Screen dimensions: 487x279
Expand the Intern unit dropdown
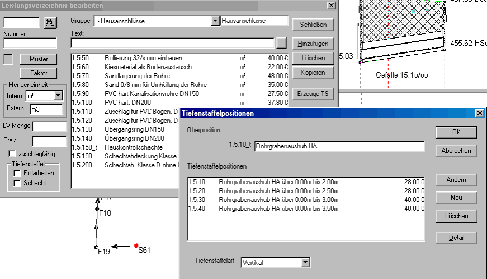point(58,97)
